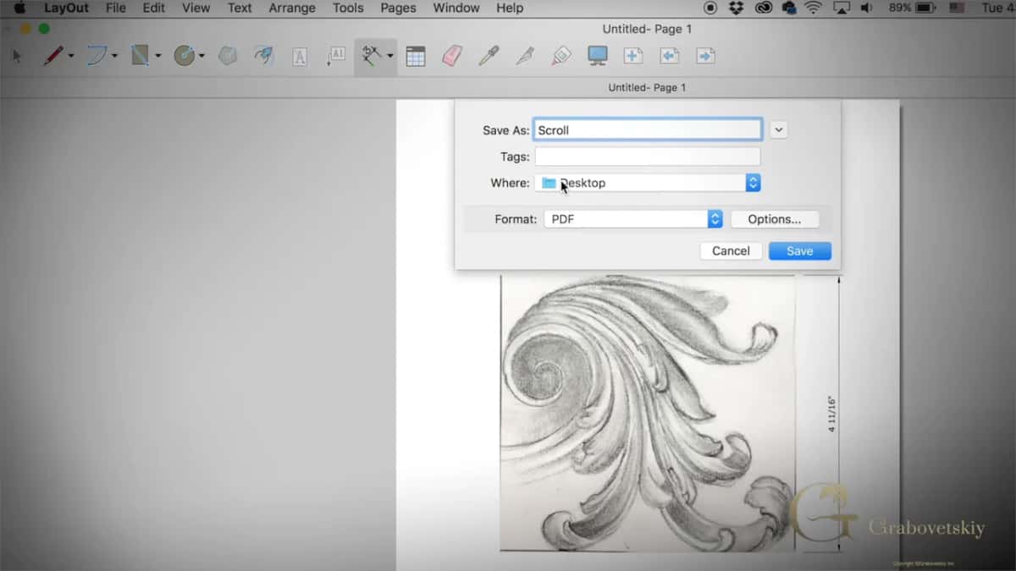The width and height of the screenshot is (1016, 571).
Task: Open the Window menu
Action: click(x=456, y=8)
